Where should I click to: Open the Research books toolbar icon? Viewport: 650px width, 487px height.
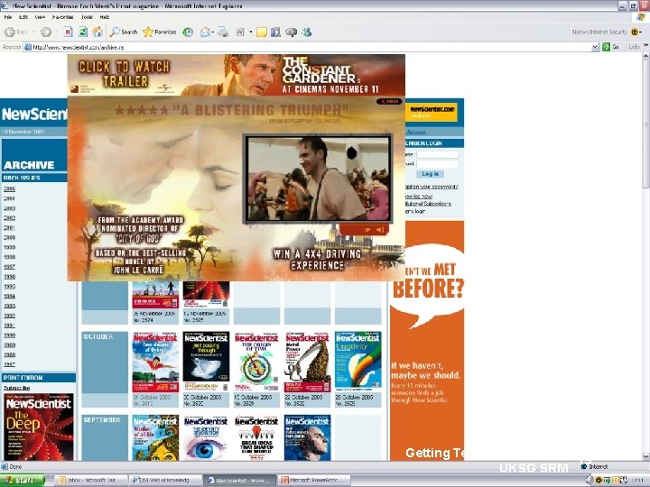(275, 32)
